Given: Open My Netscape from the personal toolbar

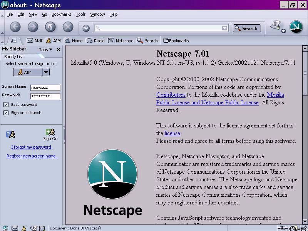Looking at the screenshot, I should pos(121,41).
